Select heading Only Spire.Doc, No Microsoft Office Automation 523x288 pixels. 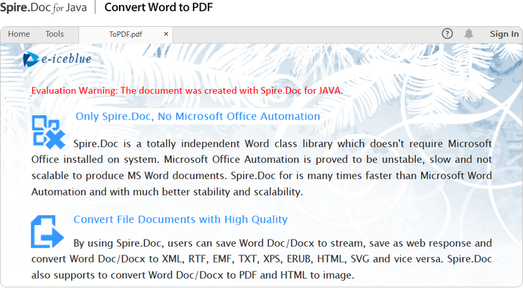pyautogui.click(x=197, y=117)
